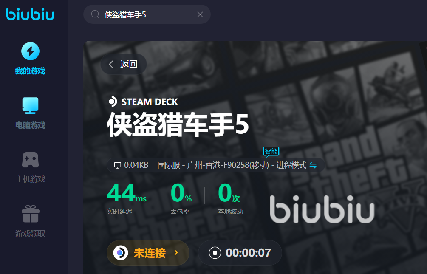Select the 我的游戏 tab label
This screenshot has height=274, width=427.
coord(30,71)
